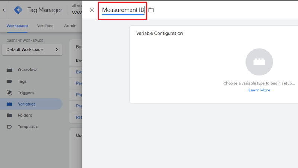Image resolution: width=298 pixels, height=168 pixels.
Task: Click the Templates outline tag icon
Action: pyautogui.click(x=9, y=127)
